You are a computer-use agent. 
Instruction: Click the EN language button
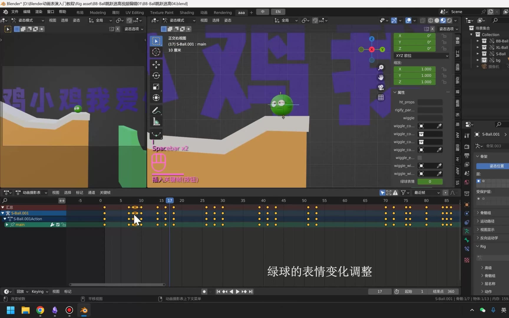pyautogui.click(x=278, y=12)
